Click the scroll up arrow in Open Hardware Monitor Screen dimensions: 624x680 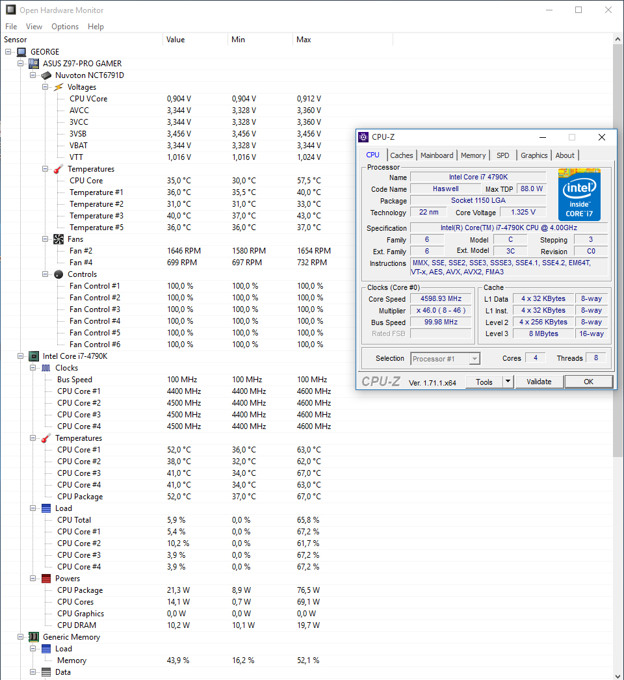pyautogui.click(x=618, y=39)
